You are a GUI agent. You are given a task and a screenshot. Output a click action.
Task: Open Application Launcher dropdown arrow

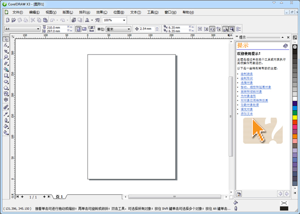click(92, 20)
